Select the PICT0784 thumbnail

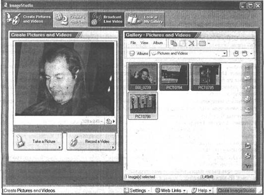click(174, 77)
